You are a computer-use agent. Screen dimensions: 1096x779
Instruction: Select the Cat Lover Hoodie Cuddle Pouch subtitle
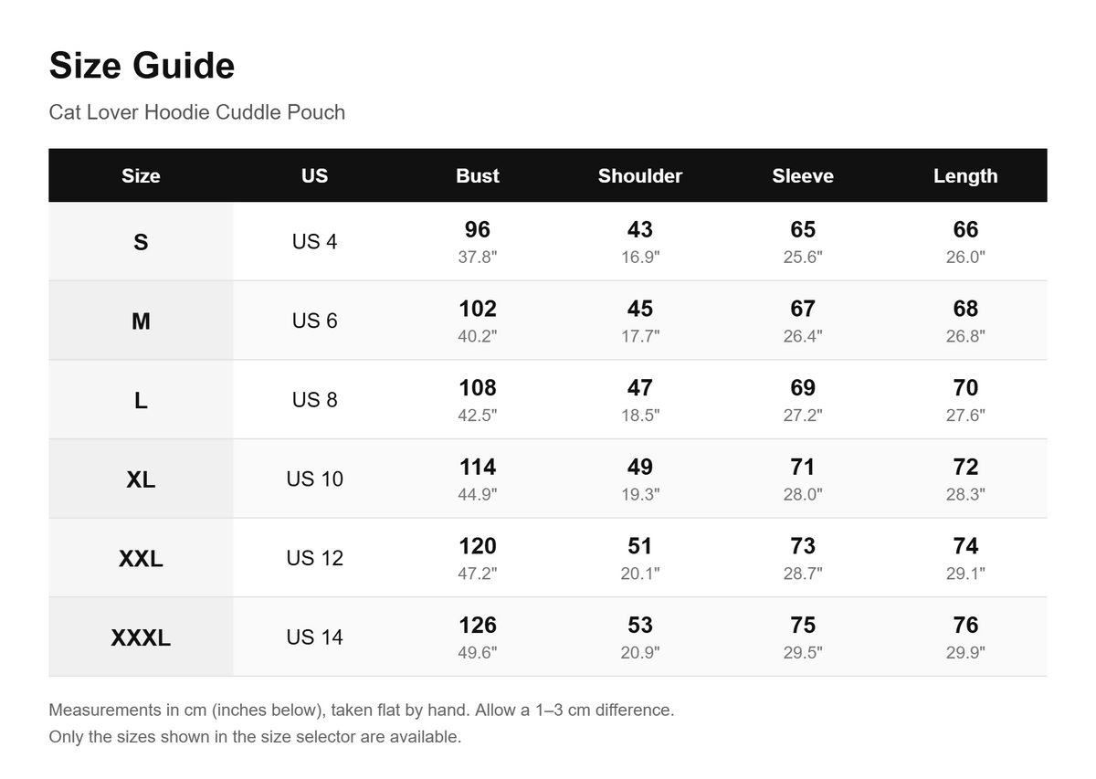pos(197,112)
